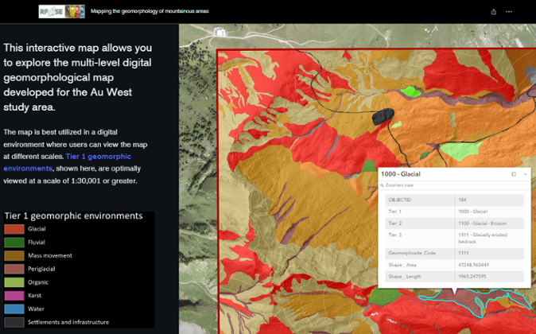This screenshot has height=334, width=536.
Task: Open the more options ellipsis menu
Action: pos(509,12)
